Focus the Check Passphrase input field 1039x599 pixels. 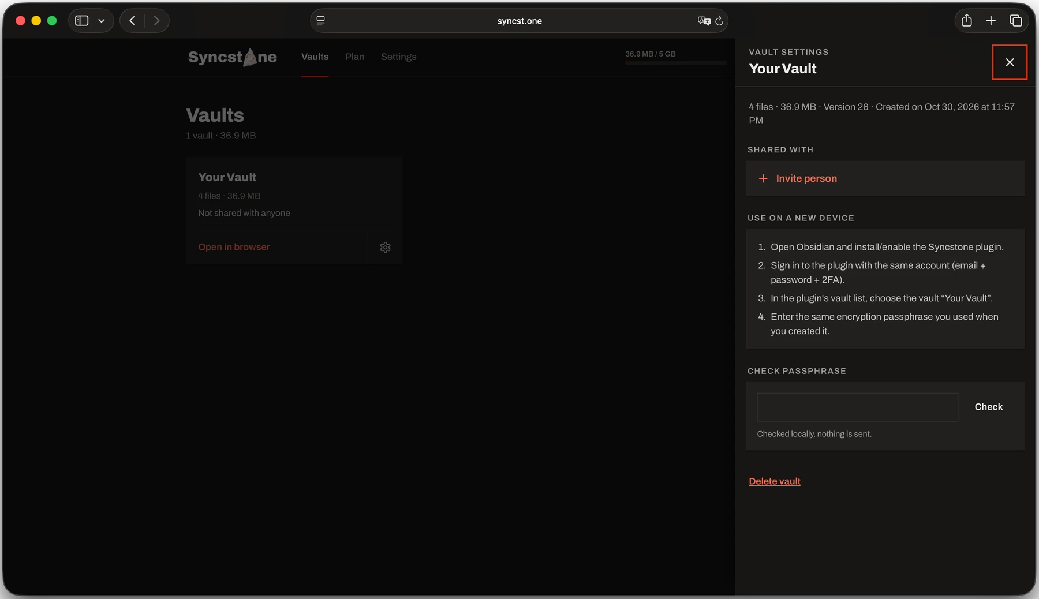tap(857, 407)
